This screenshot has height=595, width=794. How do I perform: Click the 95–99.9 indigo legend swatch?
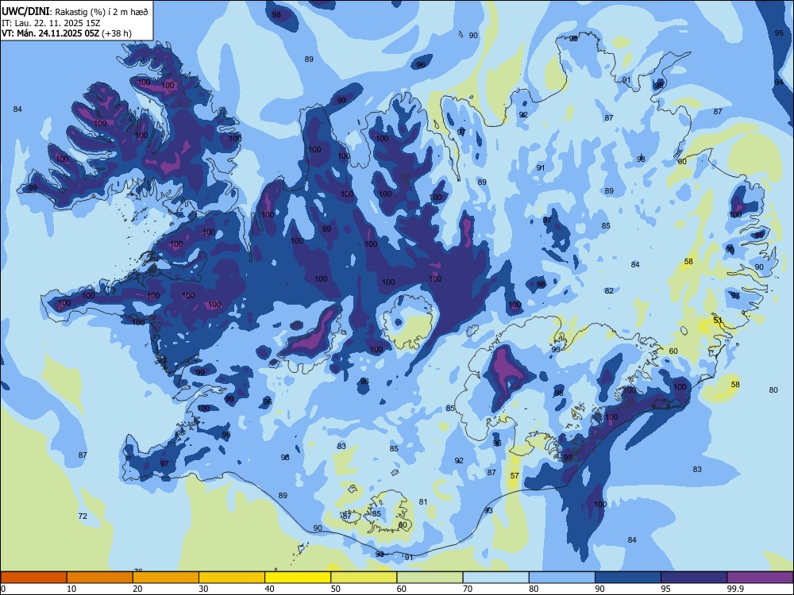[x=694, y=578]
